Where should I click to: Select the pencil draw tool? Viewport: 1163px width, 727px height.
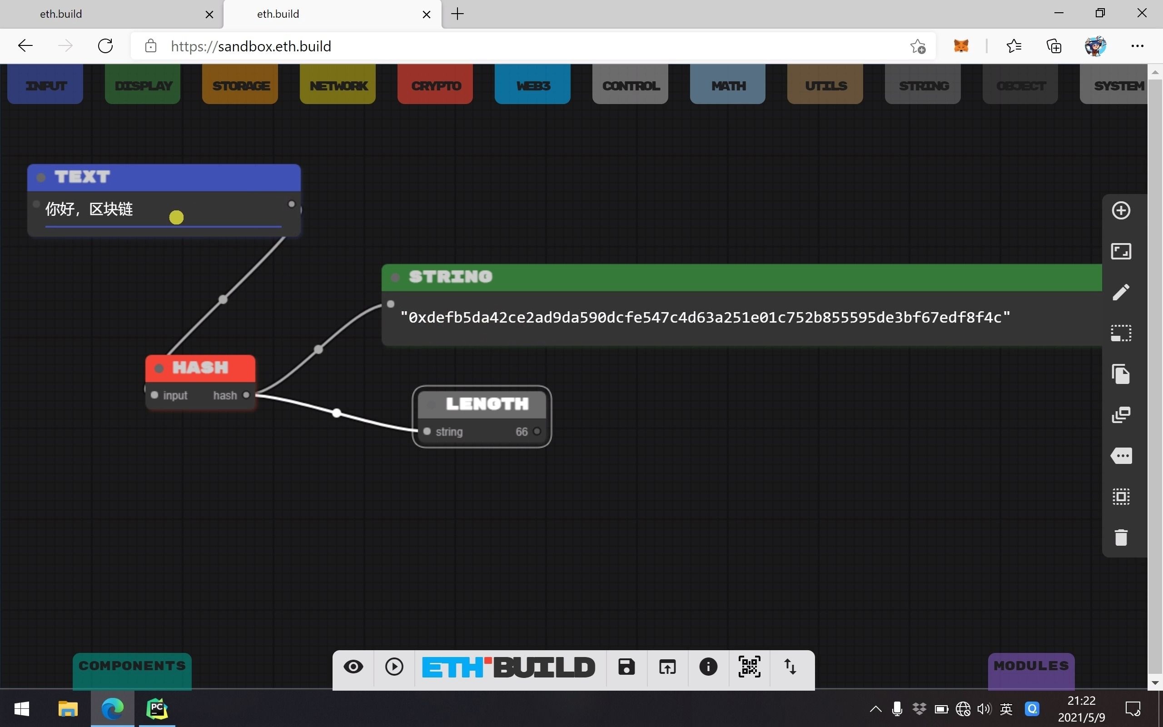[1121, 292]
